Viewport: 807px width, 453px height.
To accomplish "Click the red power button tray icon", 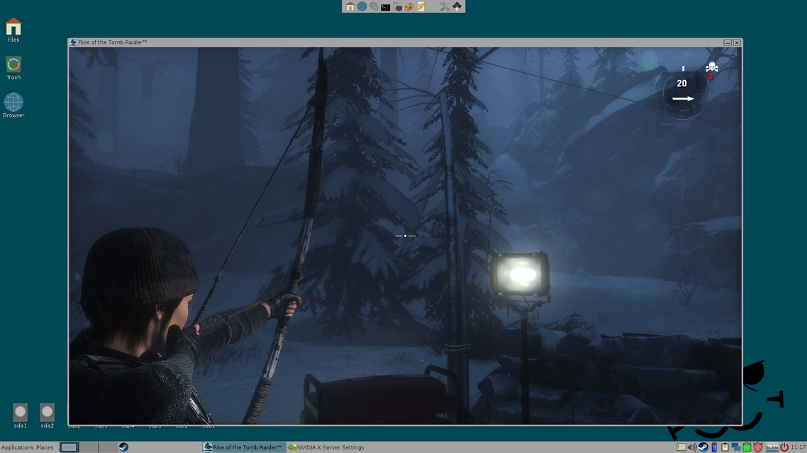I will click(784, 447).
